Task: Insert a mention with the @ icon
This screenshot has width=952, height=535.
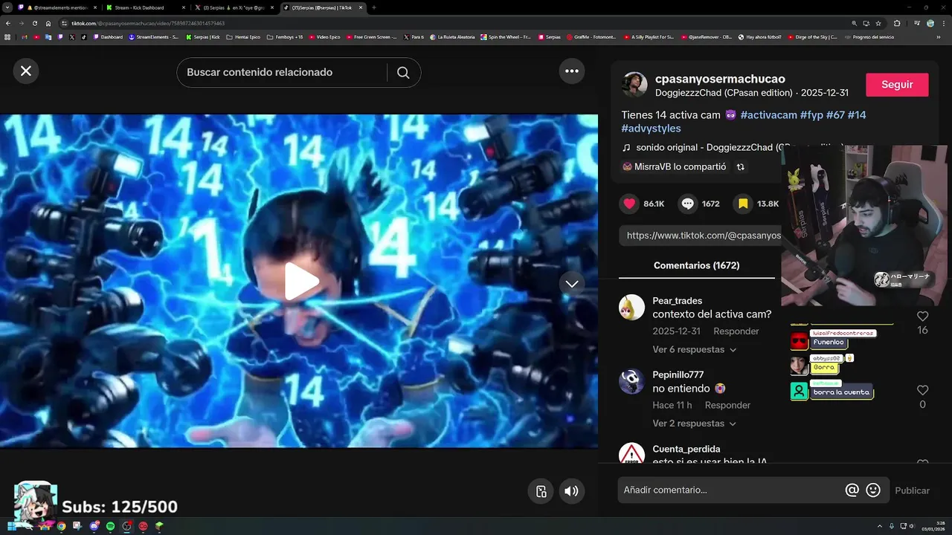Action: pyautogui.click(x=852, y=490)
